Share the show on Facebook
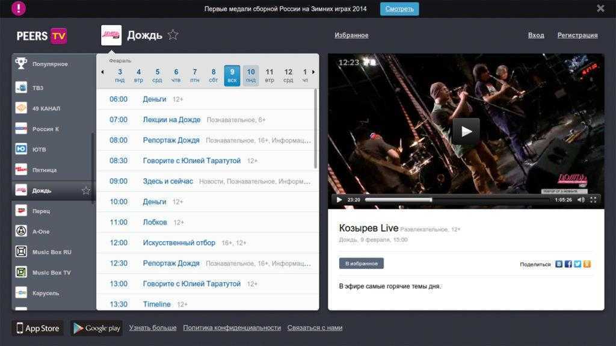 coord(568,264)
